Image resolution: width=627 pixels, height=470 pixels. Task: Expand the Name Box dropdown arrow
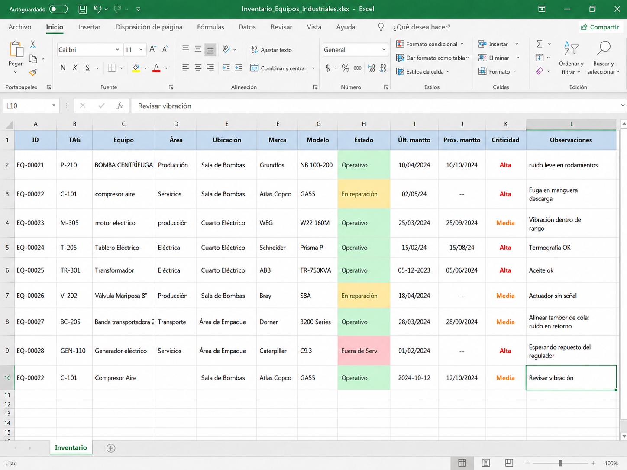pos(54,106)
